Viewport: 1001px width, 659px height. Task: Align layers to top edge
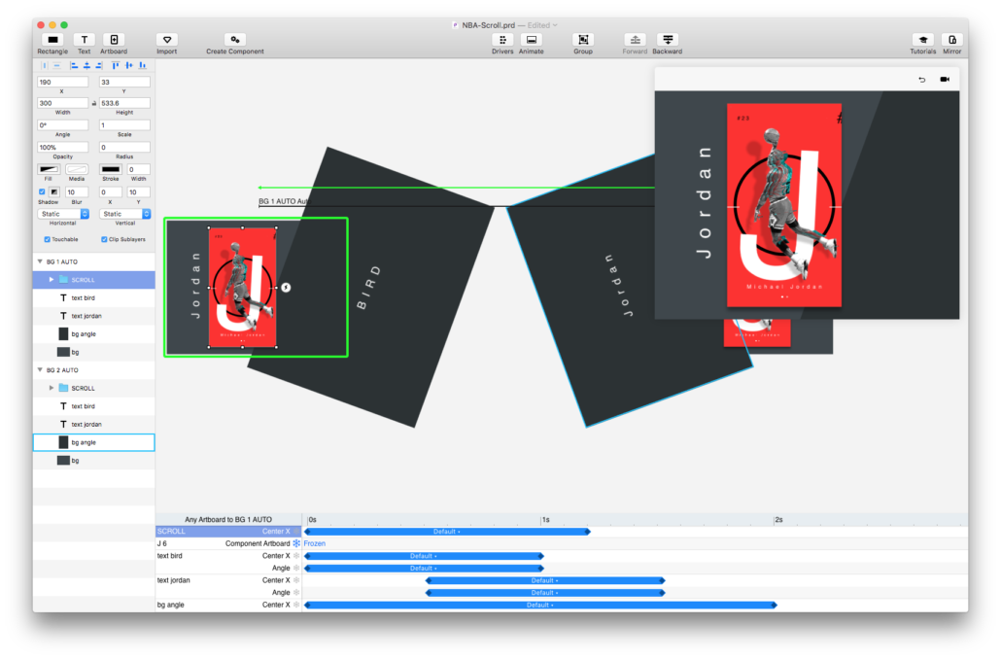coord(116,65)
